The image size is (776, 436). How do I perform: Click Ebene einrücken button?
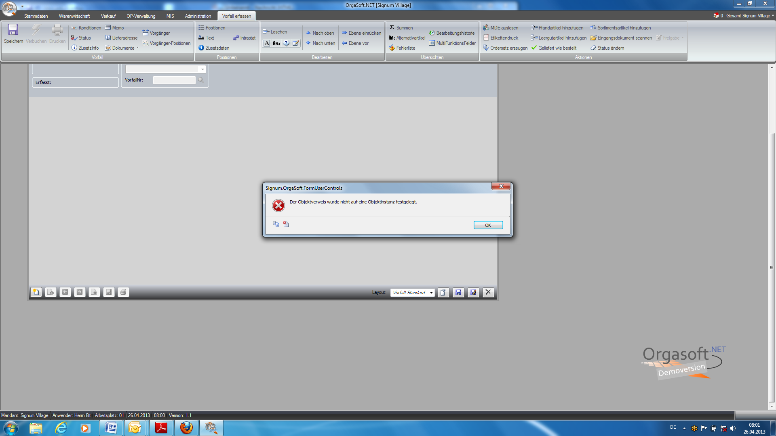click(x=361, y=33)
